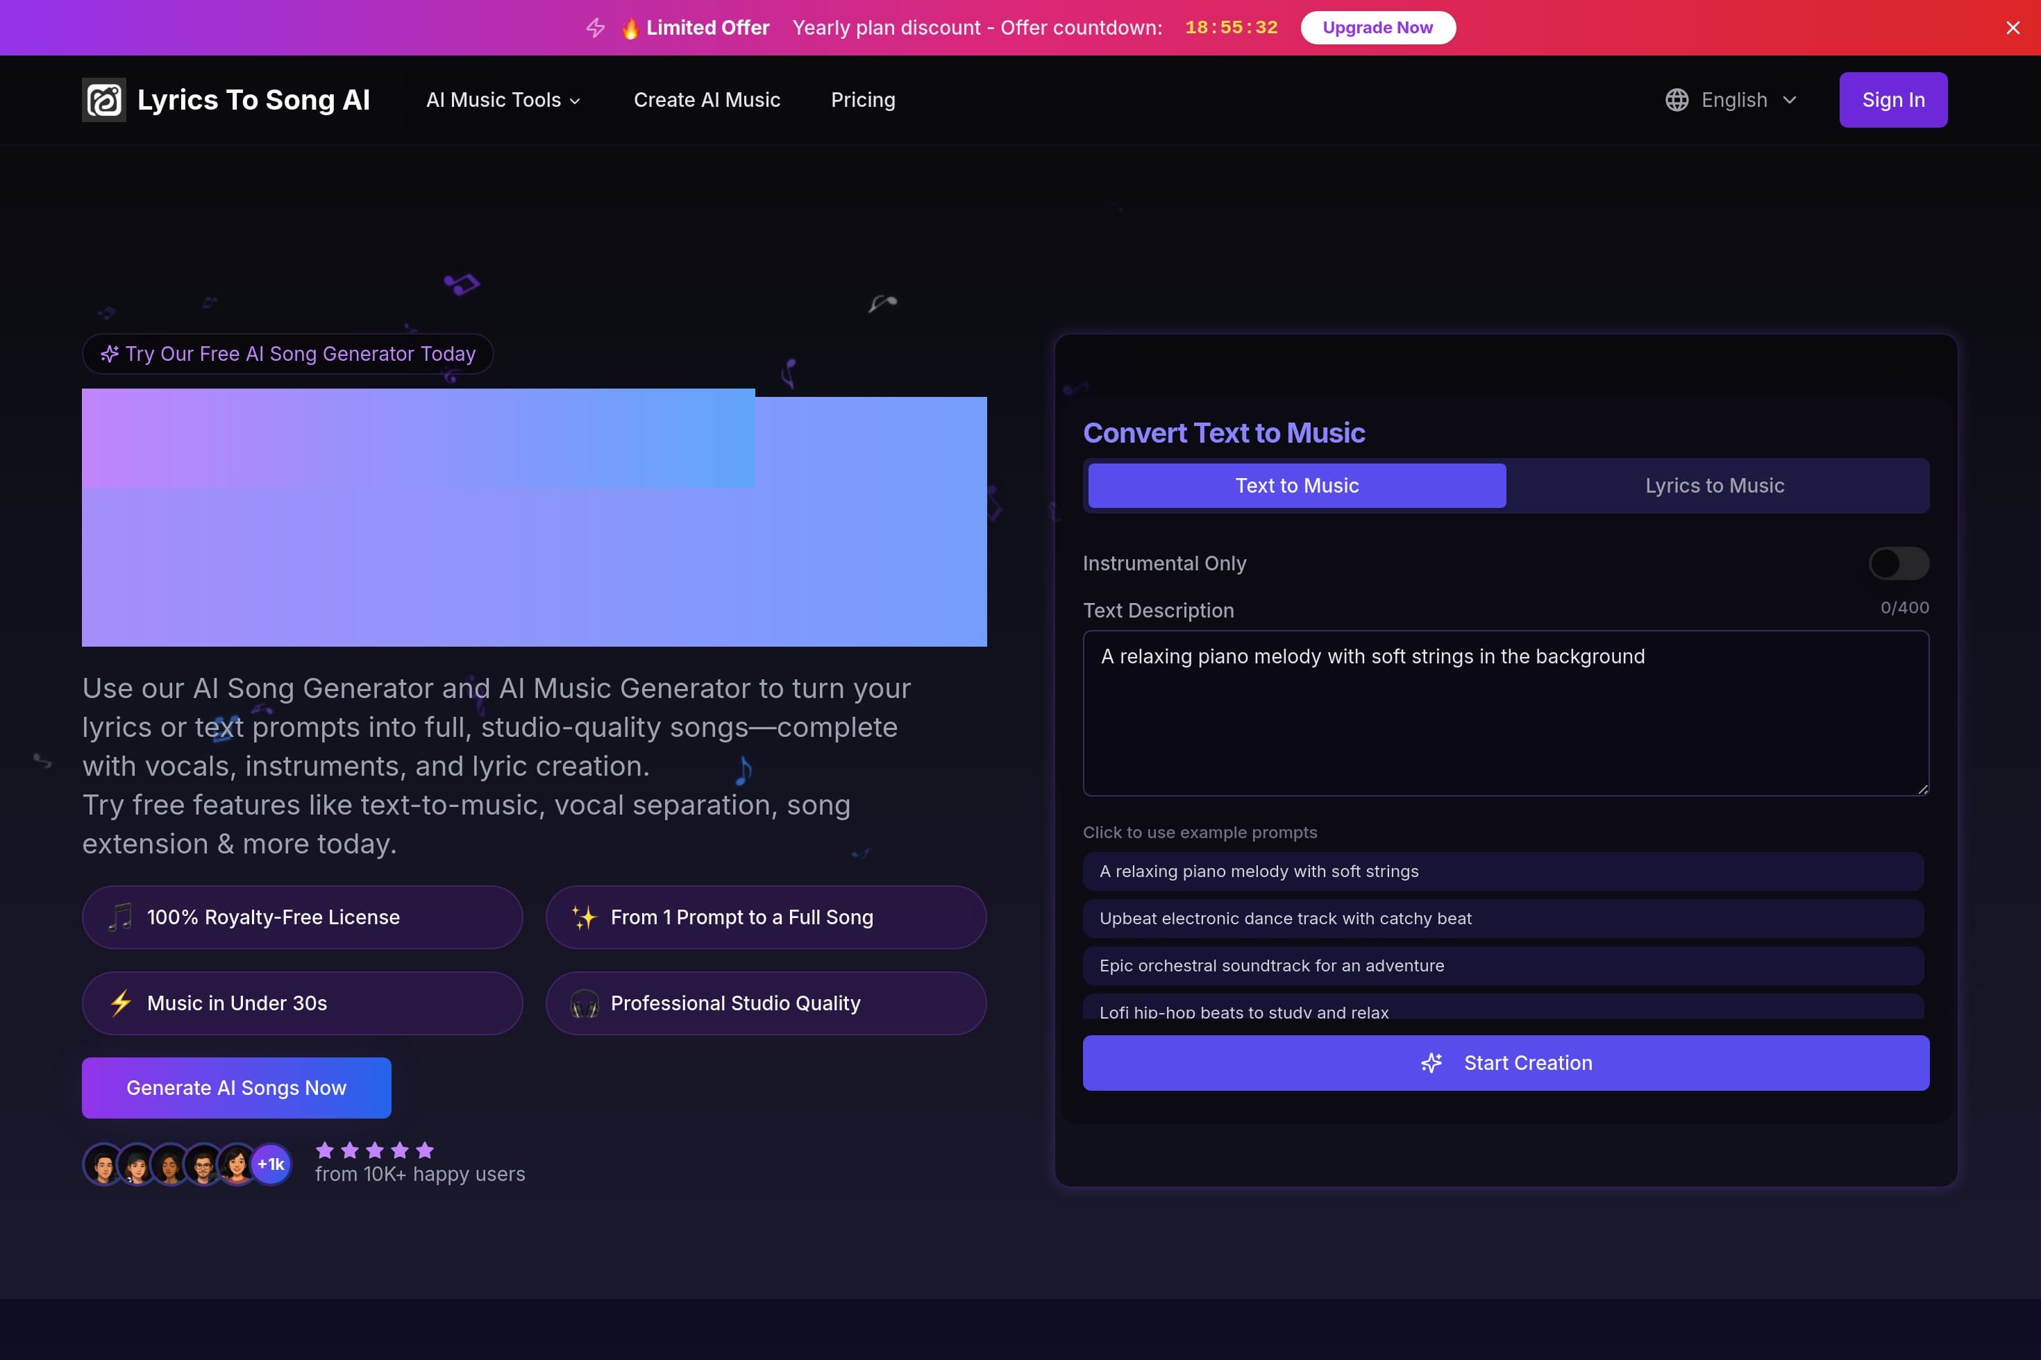
Task: Enable the Instrumental Only toggle
Action: [1899, 563]
